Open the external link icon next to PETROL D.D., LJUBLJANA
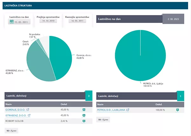Image resolution: width=191 pixels, height=136 pixels. (128, 110)
